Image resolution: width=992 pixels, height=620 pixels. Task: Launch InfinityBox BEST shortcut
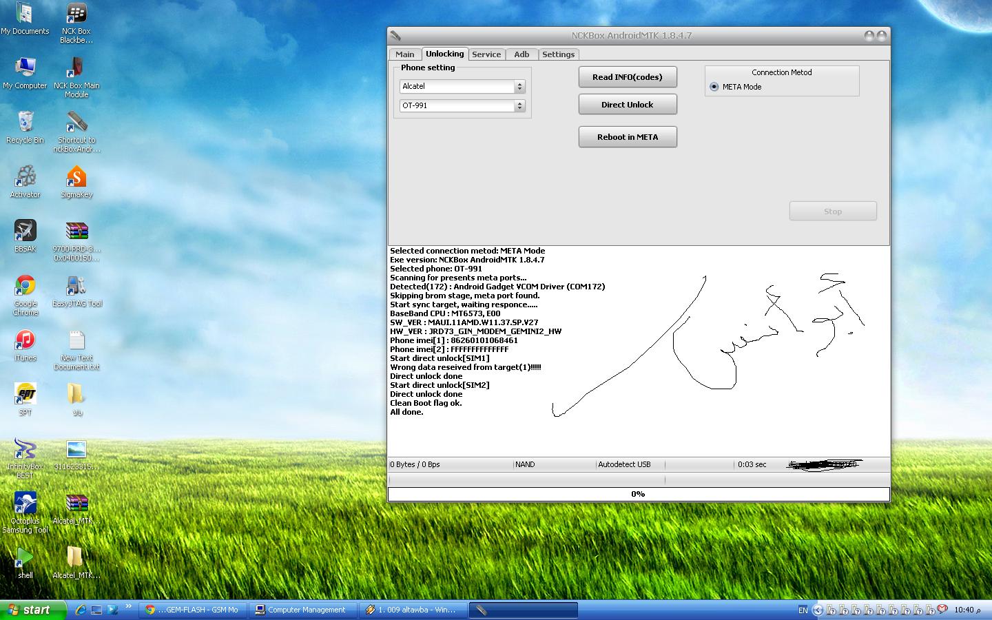(x=25, y=459)
